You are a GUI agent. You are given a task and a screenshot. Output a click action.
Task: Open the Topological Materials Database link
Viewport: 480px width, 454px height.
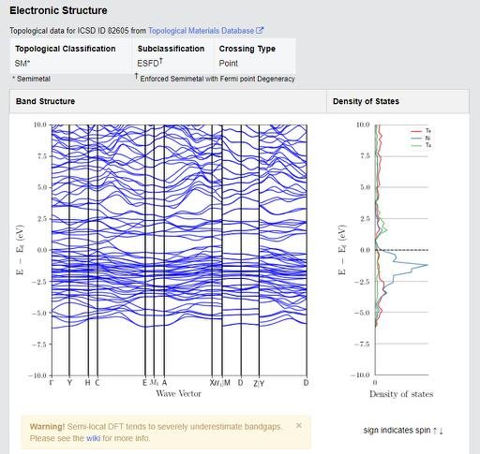tap(201, 31)
